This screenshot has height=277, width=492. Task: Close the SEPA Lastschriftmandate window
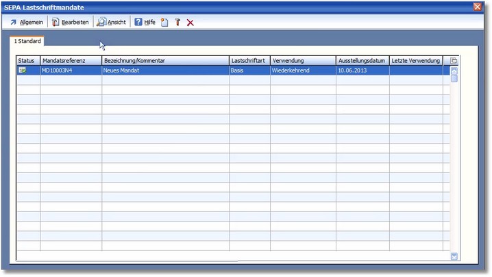478,6
